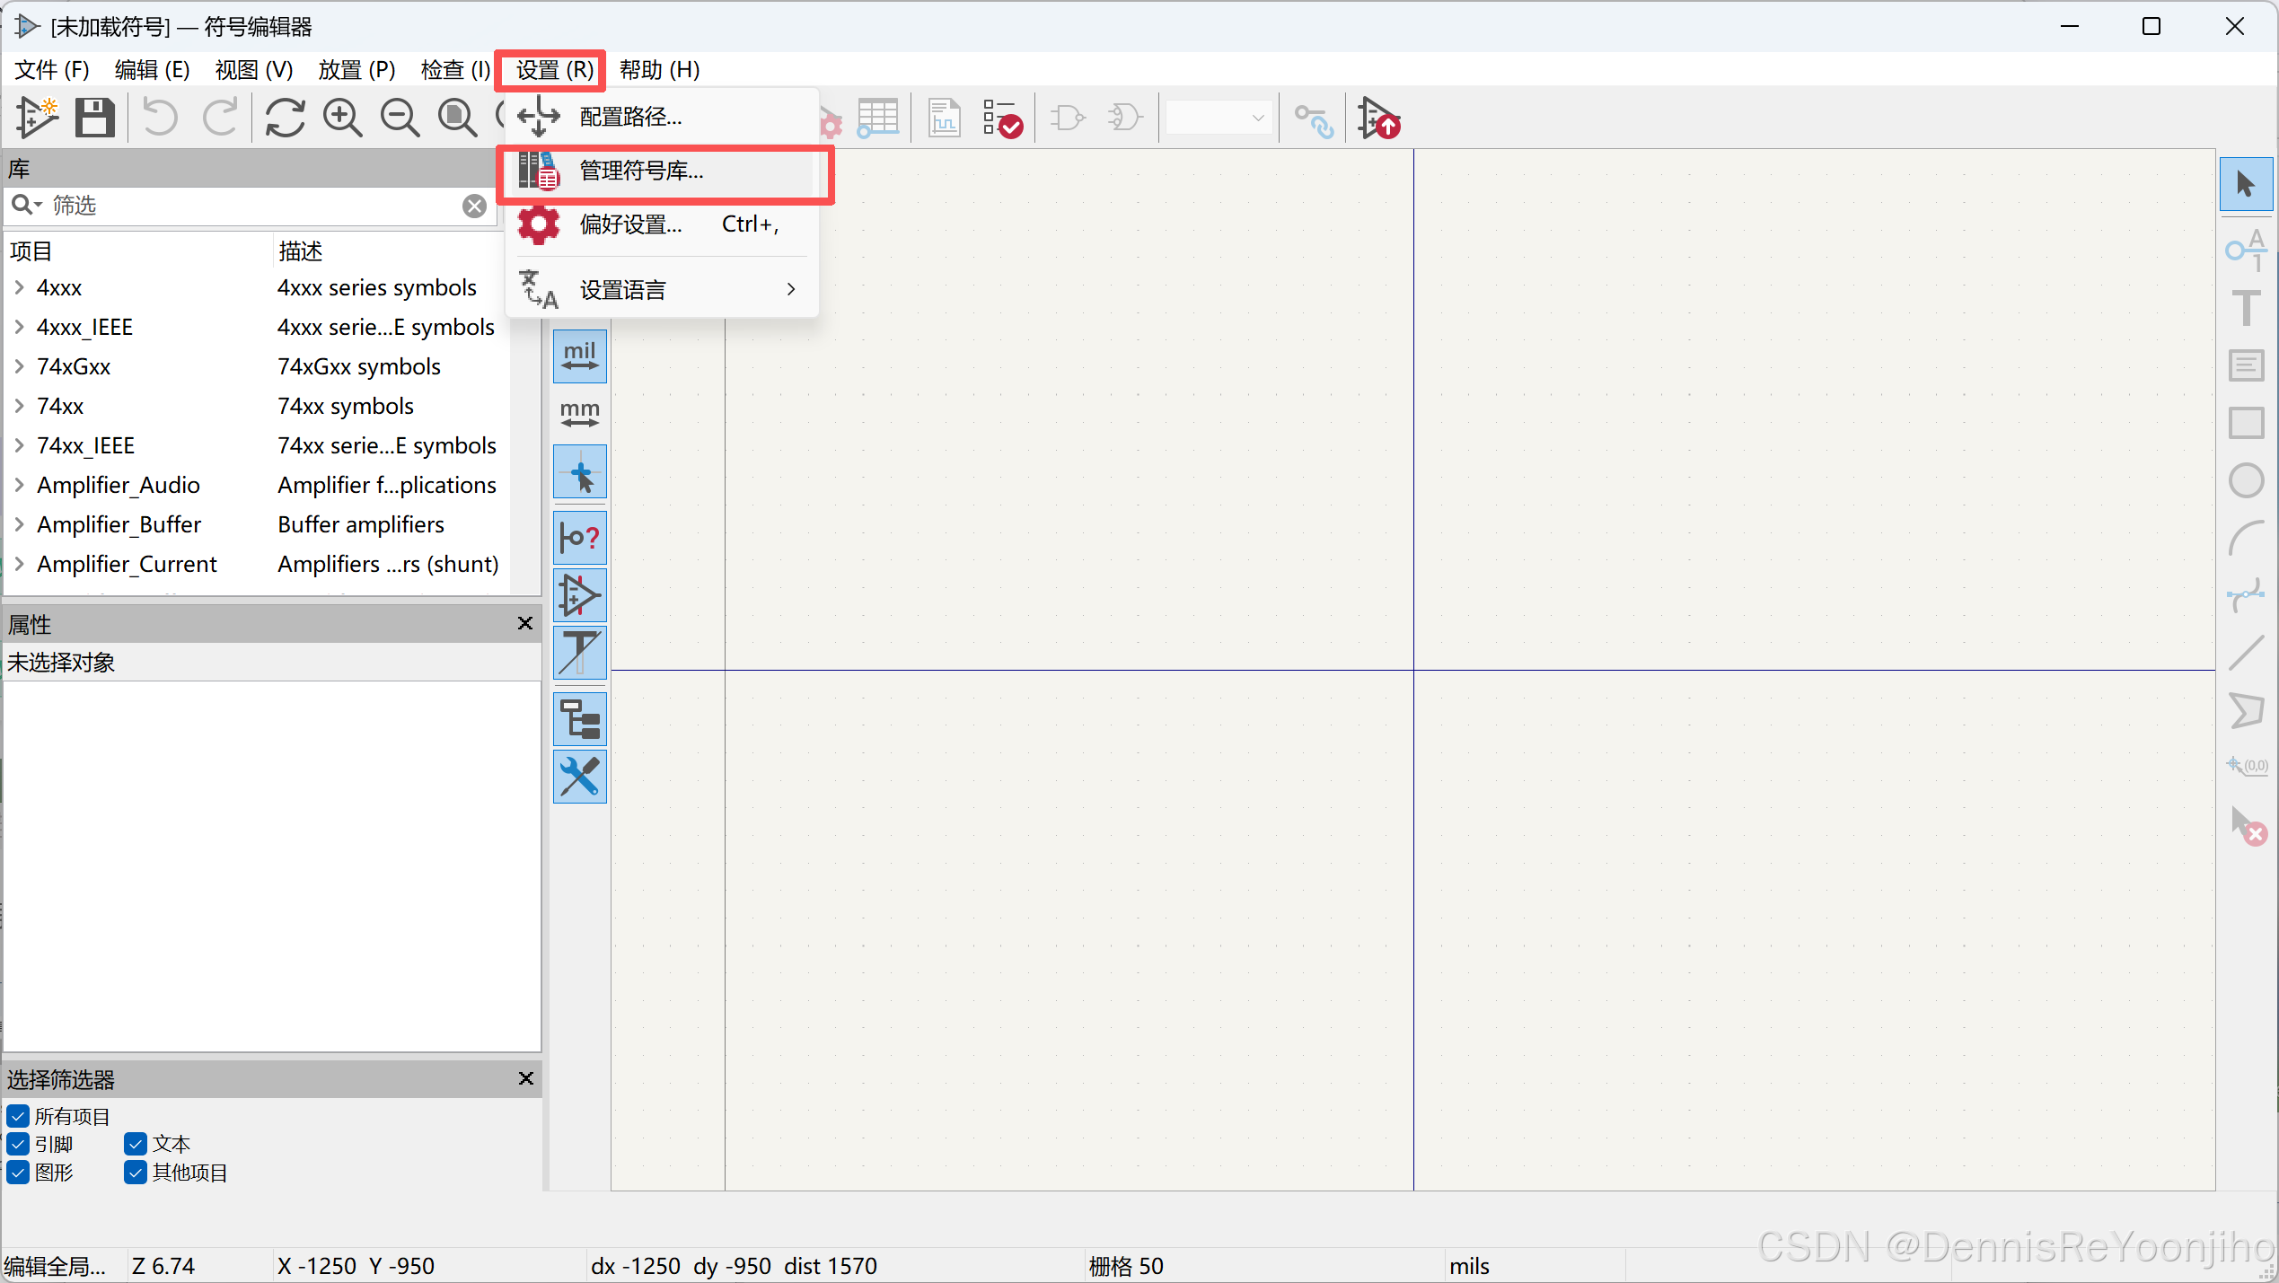
Task: Open the 帮助 (H) menu
Action: point(659,70)
